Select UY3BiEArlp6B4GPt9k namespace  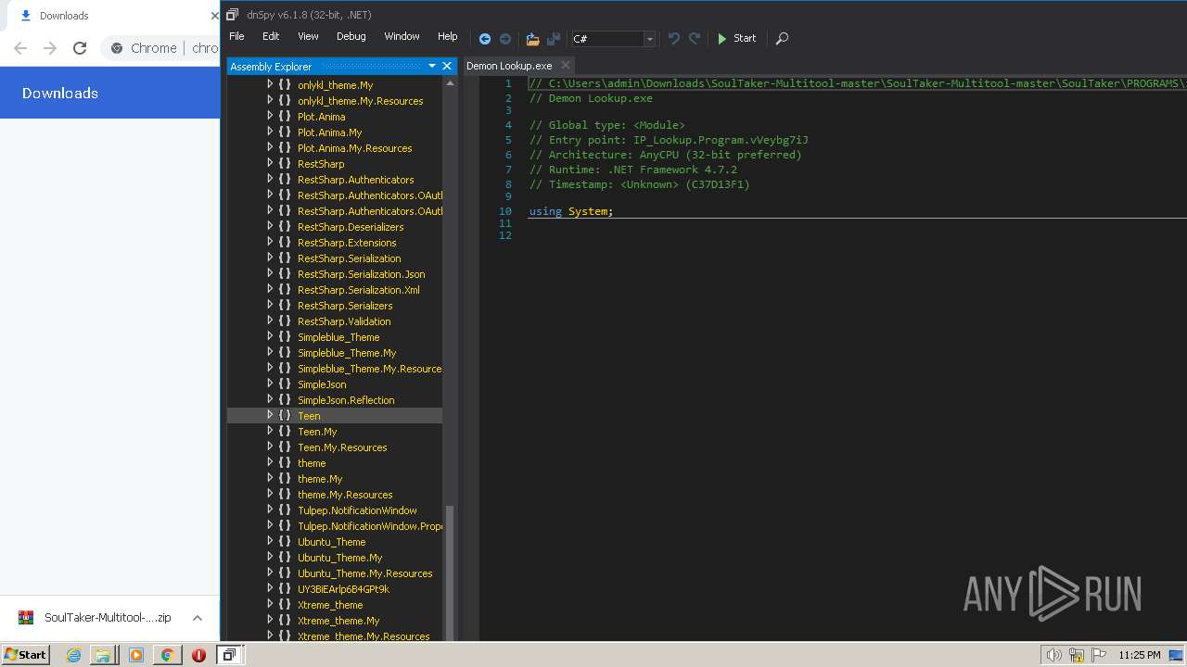tap(343, 589)
